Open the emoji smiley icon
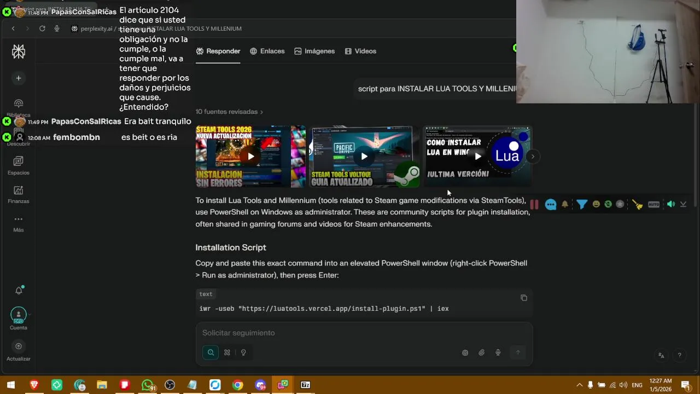Screen dimensions: 700x394 [x=596, y=204]
